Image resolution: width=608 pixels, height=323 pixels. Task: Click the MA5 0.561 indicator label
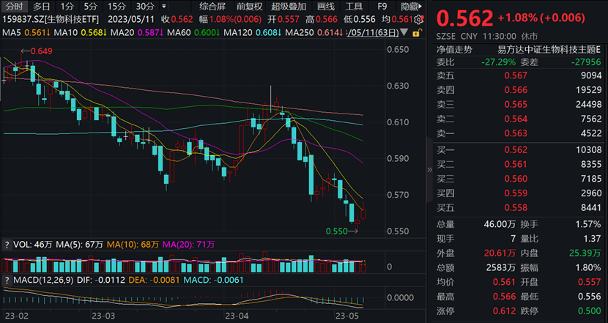(x=26, y=32)
